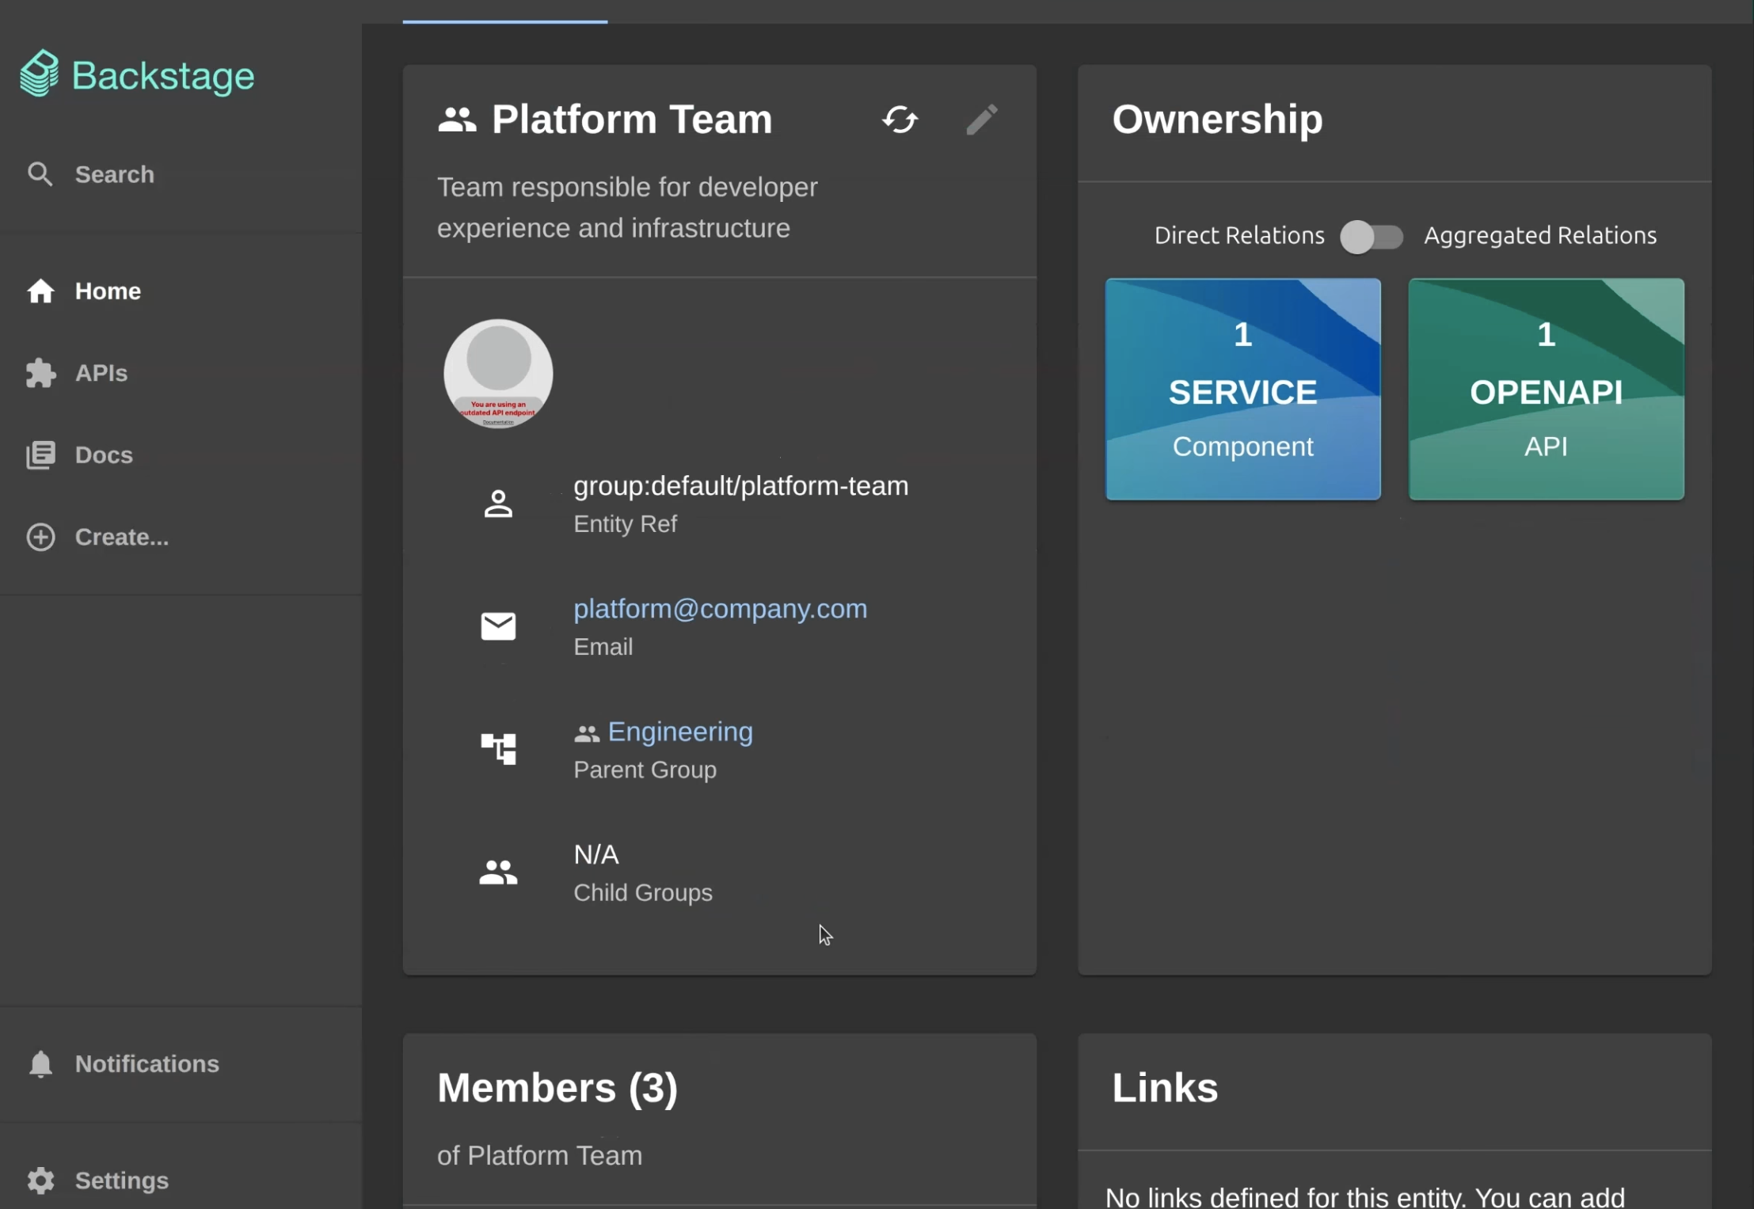
Task: Select Docs in the sidebar
Action: [103, 454]
